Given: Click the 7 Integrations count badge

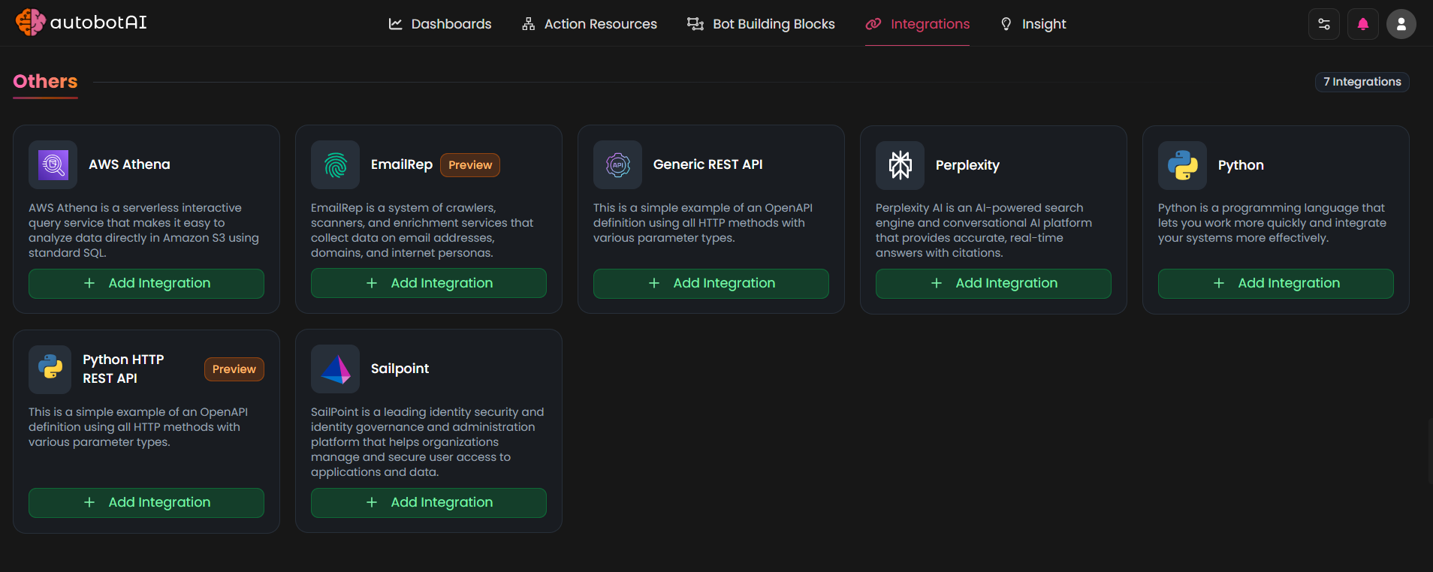Looking at the screenshot, I should coord(1362,82).
